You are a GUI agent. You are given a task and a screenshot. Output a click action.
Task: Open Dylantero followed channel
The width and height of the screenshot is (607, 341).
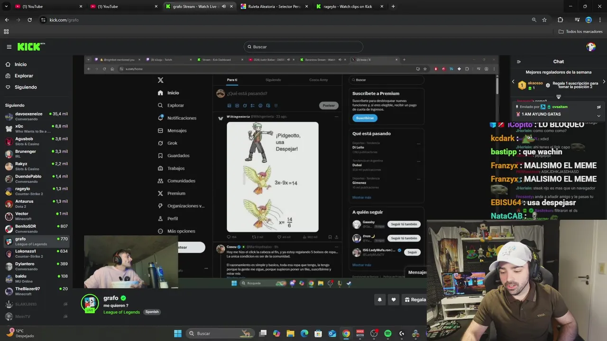coord(37,266)
